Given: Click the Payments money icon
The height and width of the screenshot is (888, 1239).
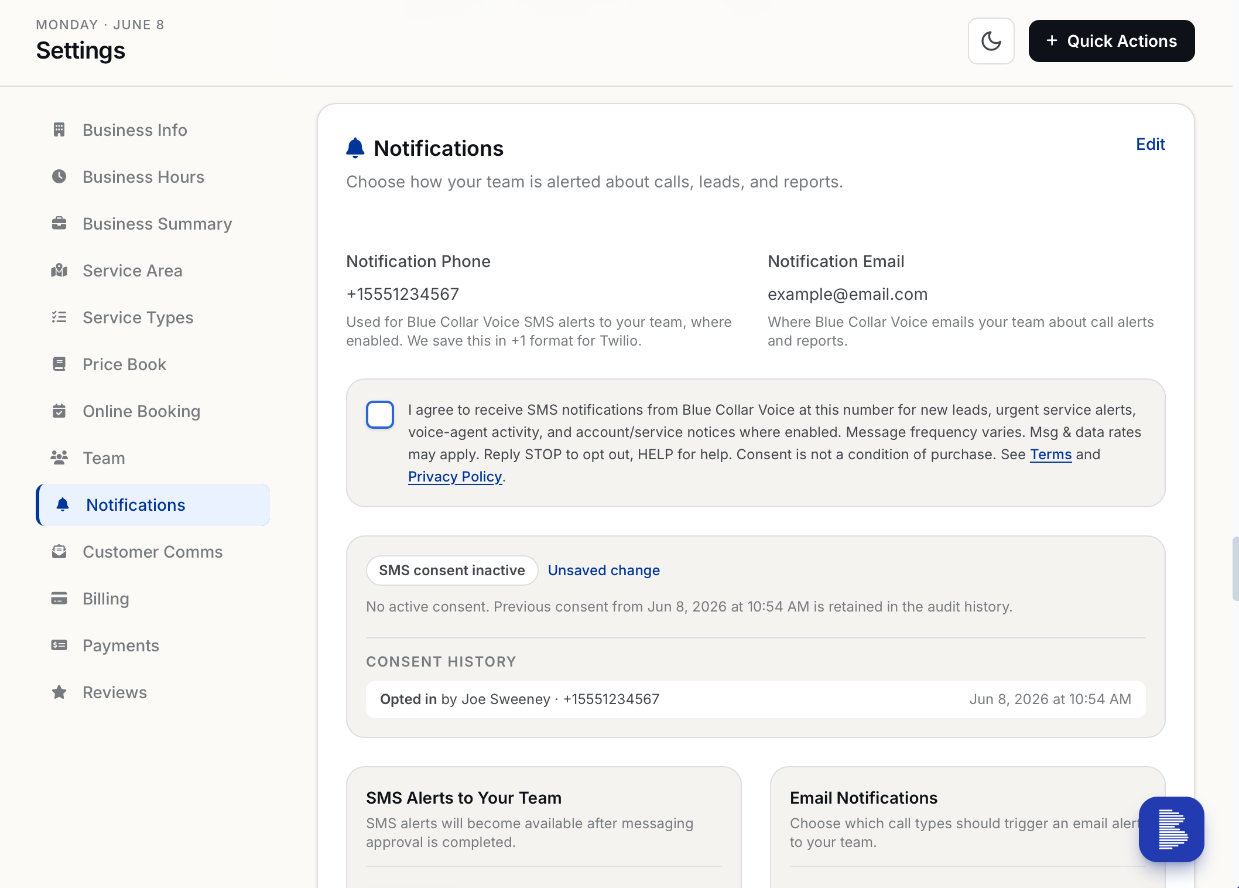Looking at the screenshot, I should tap(59, 645).
